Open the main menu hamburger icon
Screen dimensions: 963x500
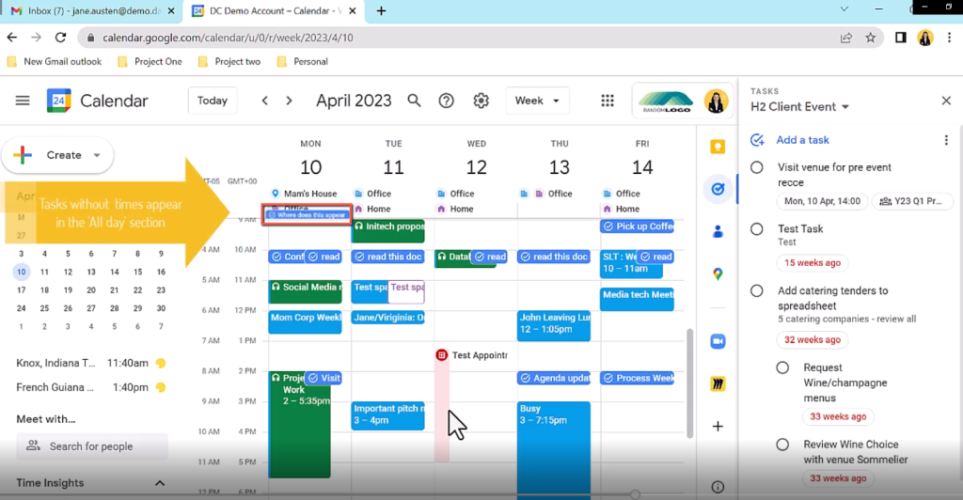pyautogui.click(x=23, y=101)
